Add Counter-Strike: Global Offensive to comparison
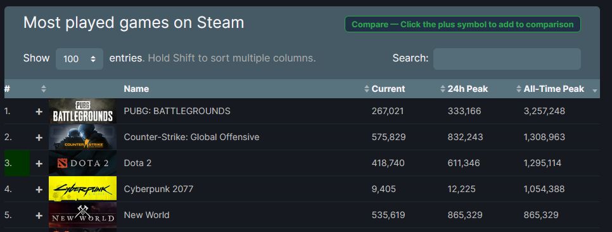The height and width of the screenshot is (232, 612). 39,138
